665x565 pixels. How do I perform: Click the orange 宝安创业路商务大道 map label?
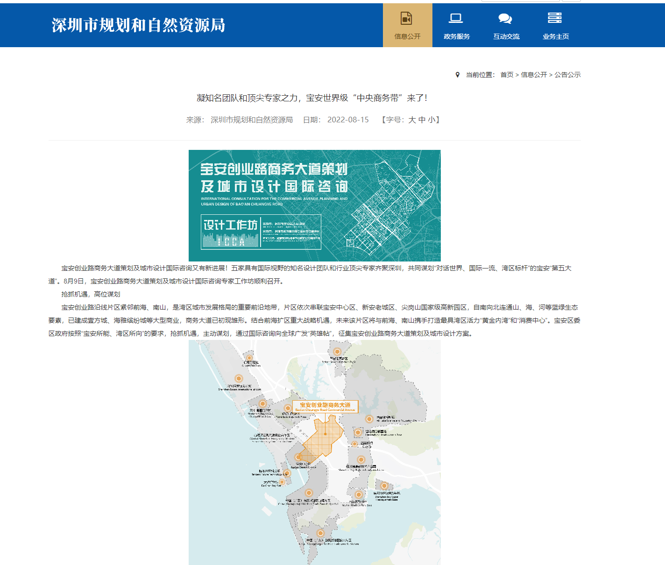[325, 407]
